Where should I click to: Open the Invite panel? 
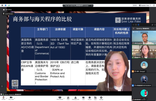pos(68,98)
